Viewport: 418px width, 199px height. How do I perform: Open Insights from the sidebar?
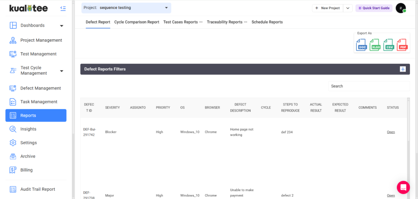click(x=28, y=129)
